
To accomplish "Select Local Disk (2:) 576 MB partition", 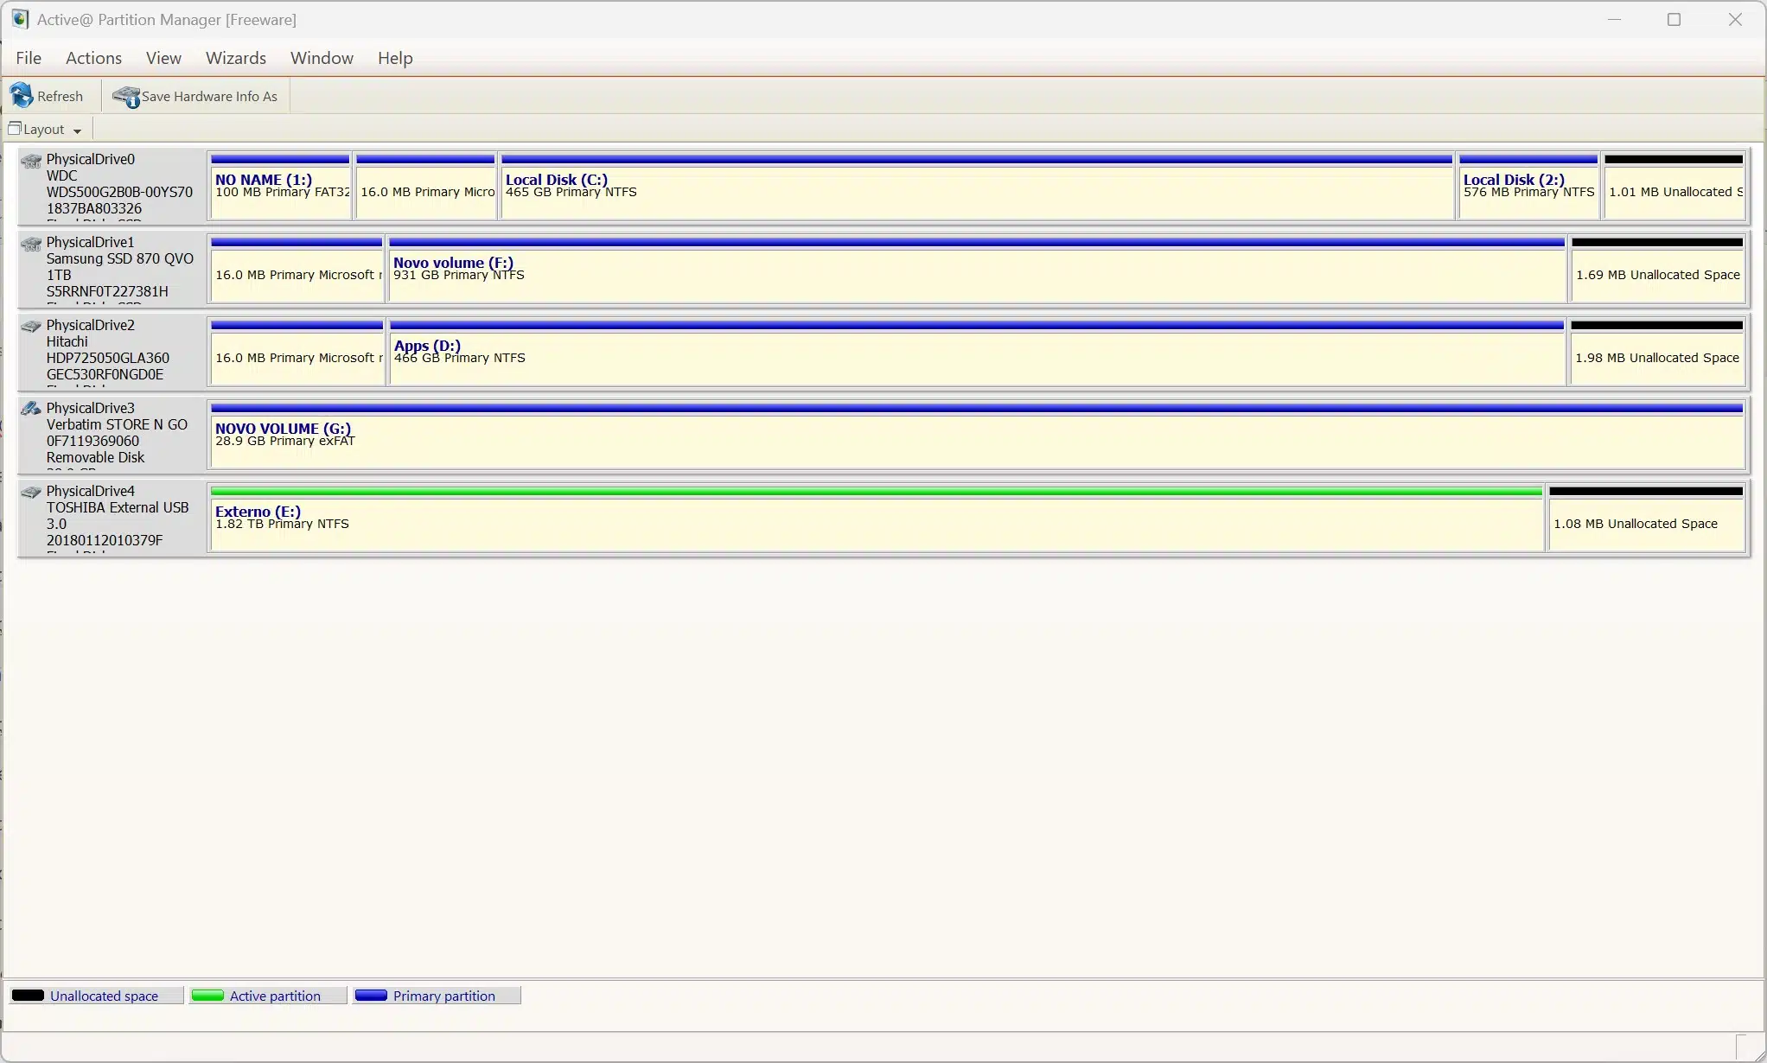I will tap(1528, 186).
